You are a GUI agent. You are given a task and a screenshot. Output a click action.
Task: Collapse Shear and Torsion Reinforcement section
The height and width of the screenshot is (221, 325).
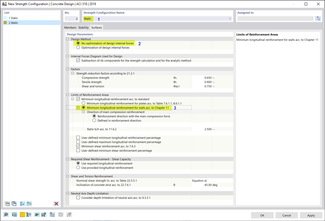click(67, 176)
